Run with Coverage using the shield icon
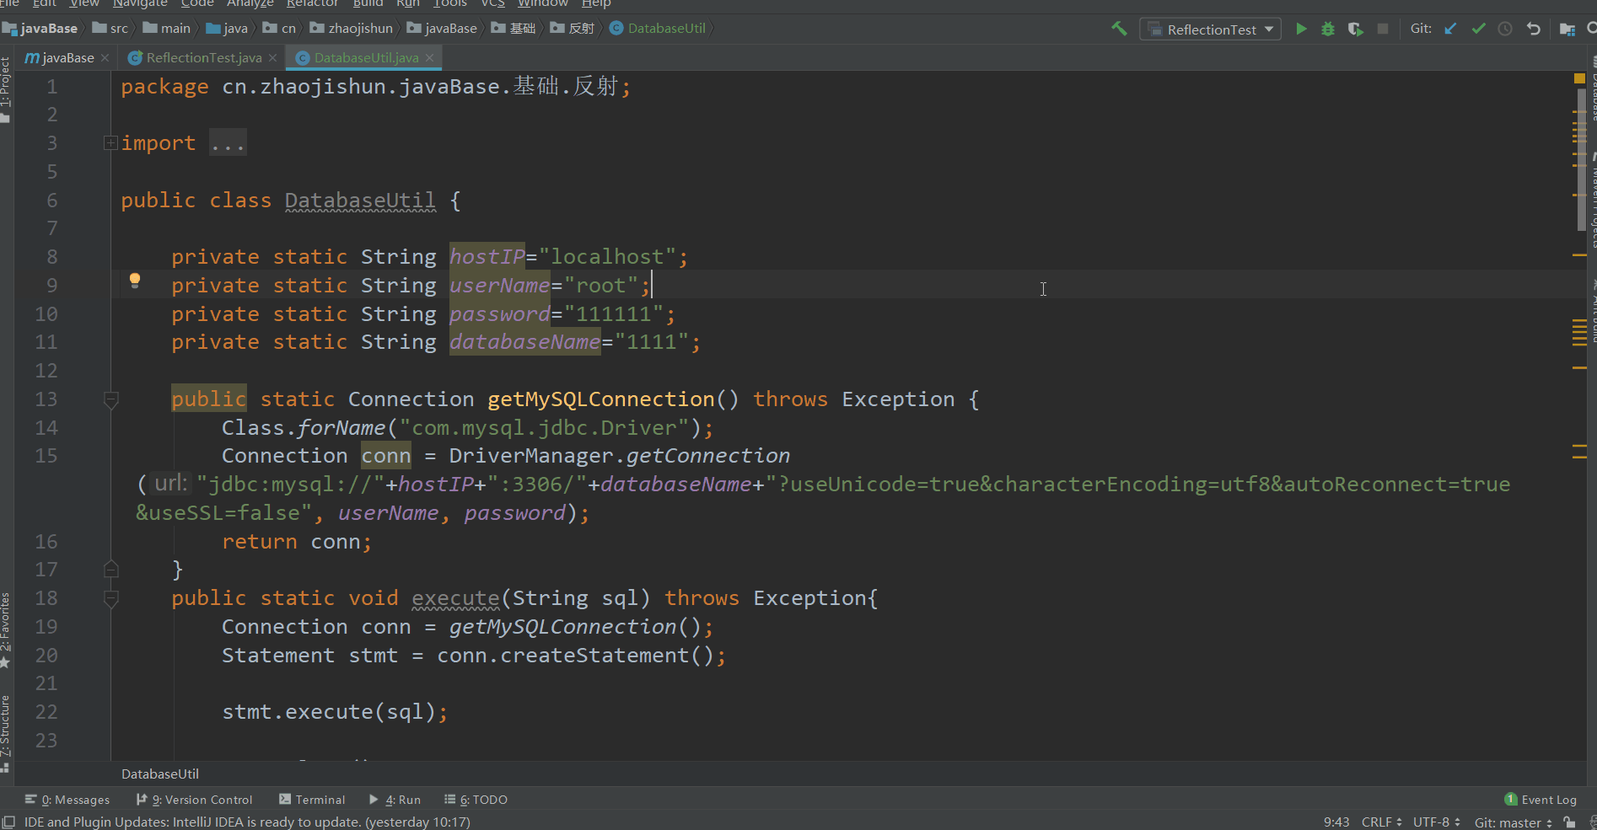This screenshot has height=830, width=1597. (1355, 29)
